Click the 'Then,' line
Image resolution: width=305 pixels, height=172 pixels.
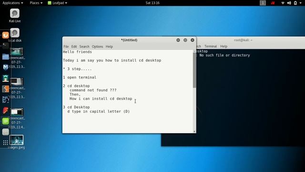(x=75, y=95)
